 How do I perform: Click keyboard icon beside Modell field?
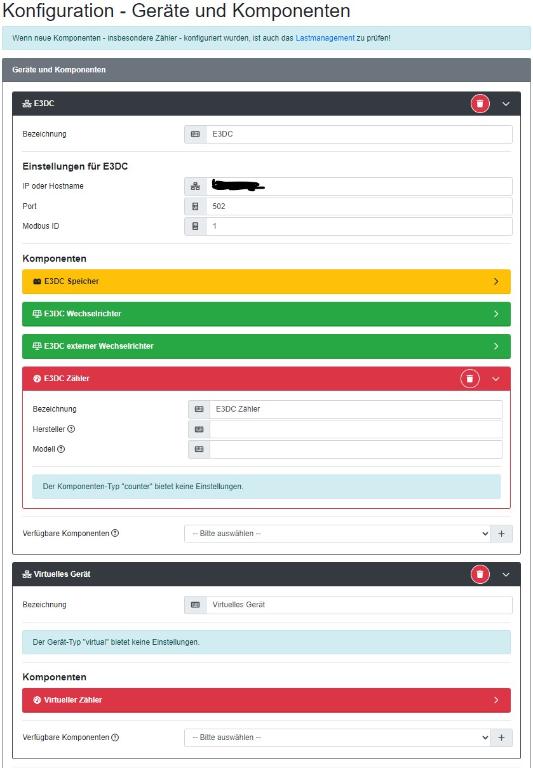pyautogui.click(x=199, y=449)
